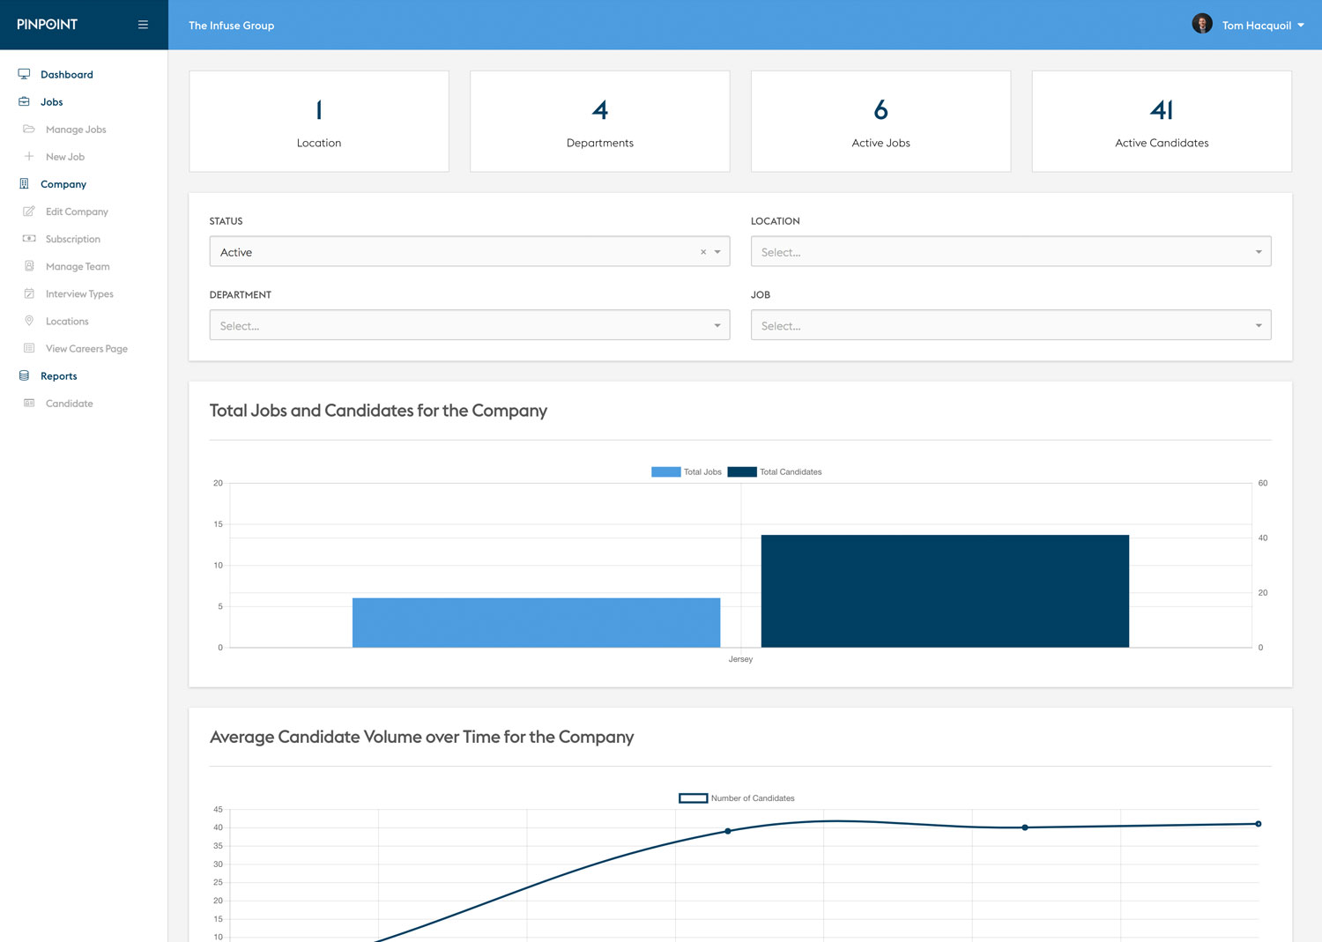Click the Company building icon
Screen dimensions: 1322x942
[24, 183]
